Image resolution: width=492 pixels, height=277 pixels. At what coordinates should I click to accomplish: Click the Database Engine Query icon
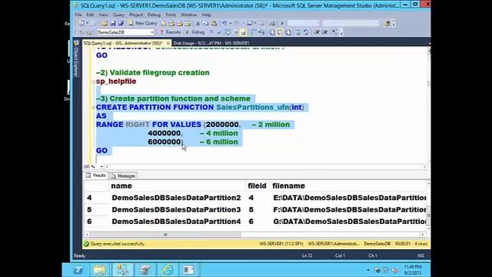pos(164,23)
